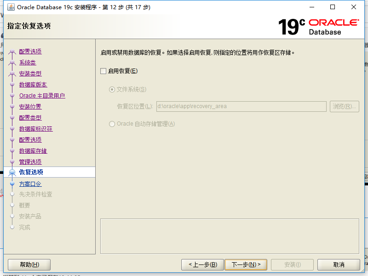Select the current 恢复选项 step
The image size is (368, 276).
(x=31, y=172)
